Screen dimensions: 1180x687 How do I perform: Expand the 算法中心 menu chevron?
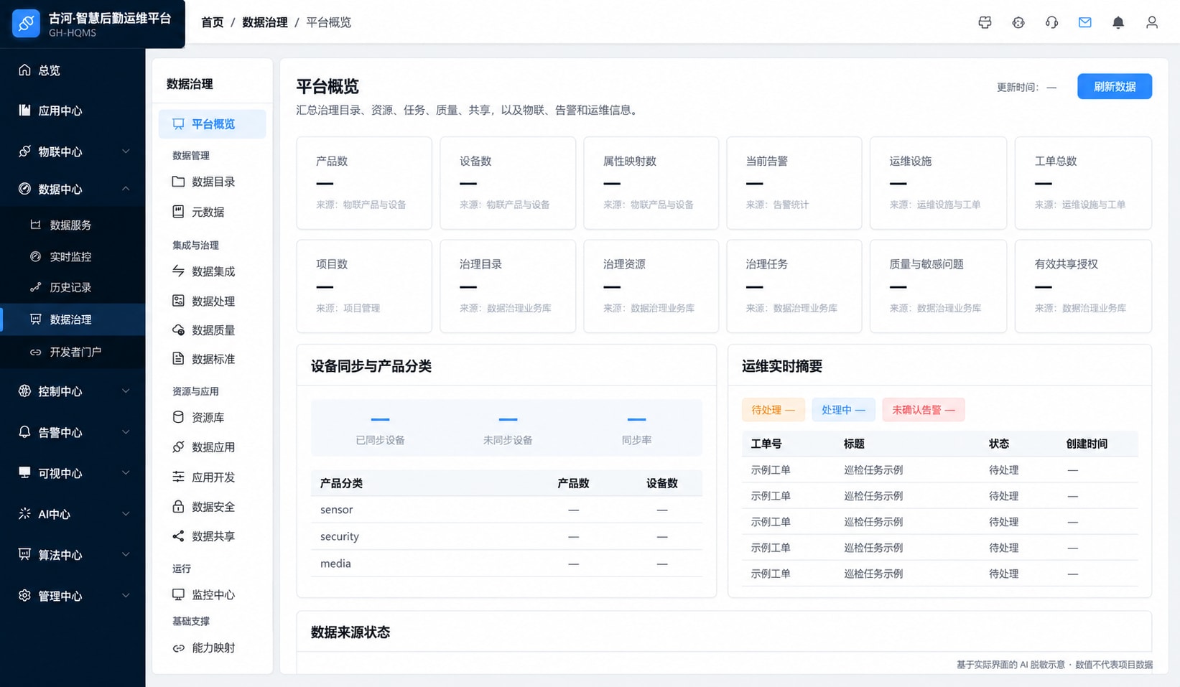[x=126, y=554]
